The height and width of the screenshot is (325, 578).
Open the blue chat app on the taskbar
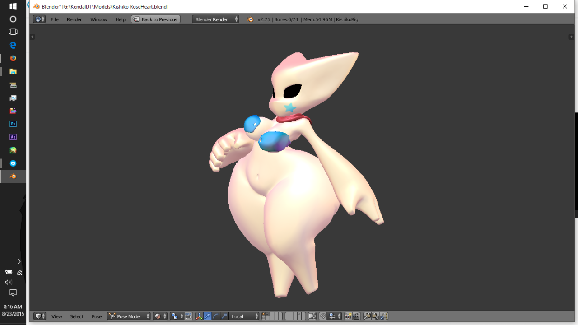pos(13,163)
